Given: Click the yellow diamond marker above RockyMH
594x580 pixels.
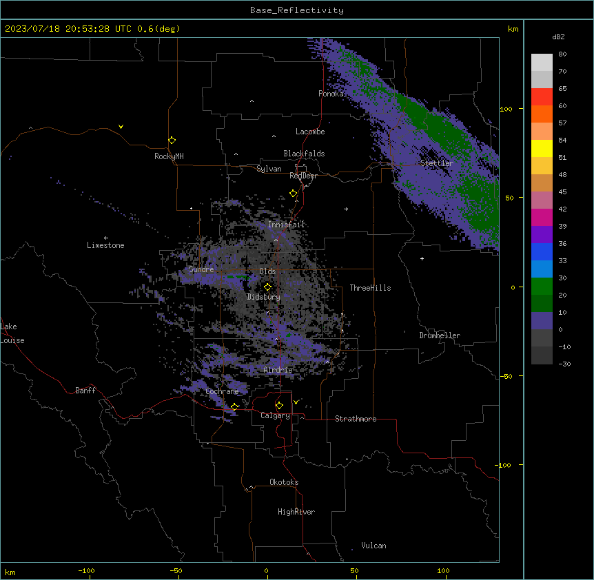Looking at the screenshot, I should 172,141.
